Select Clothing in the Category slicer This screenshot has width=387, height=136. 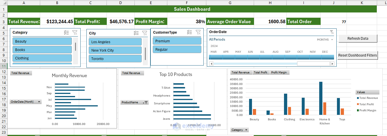[42, 58]
